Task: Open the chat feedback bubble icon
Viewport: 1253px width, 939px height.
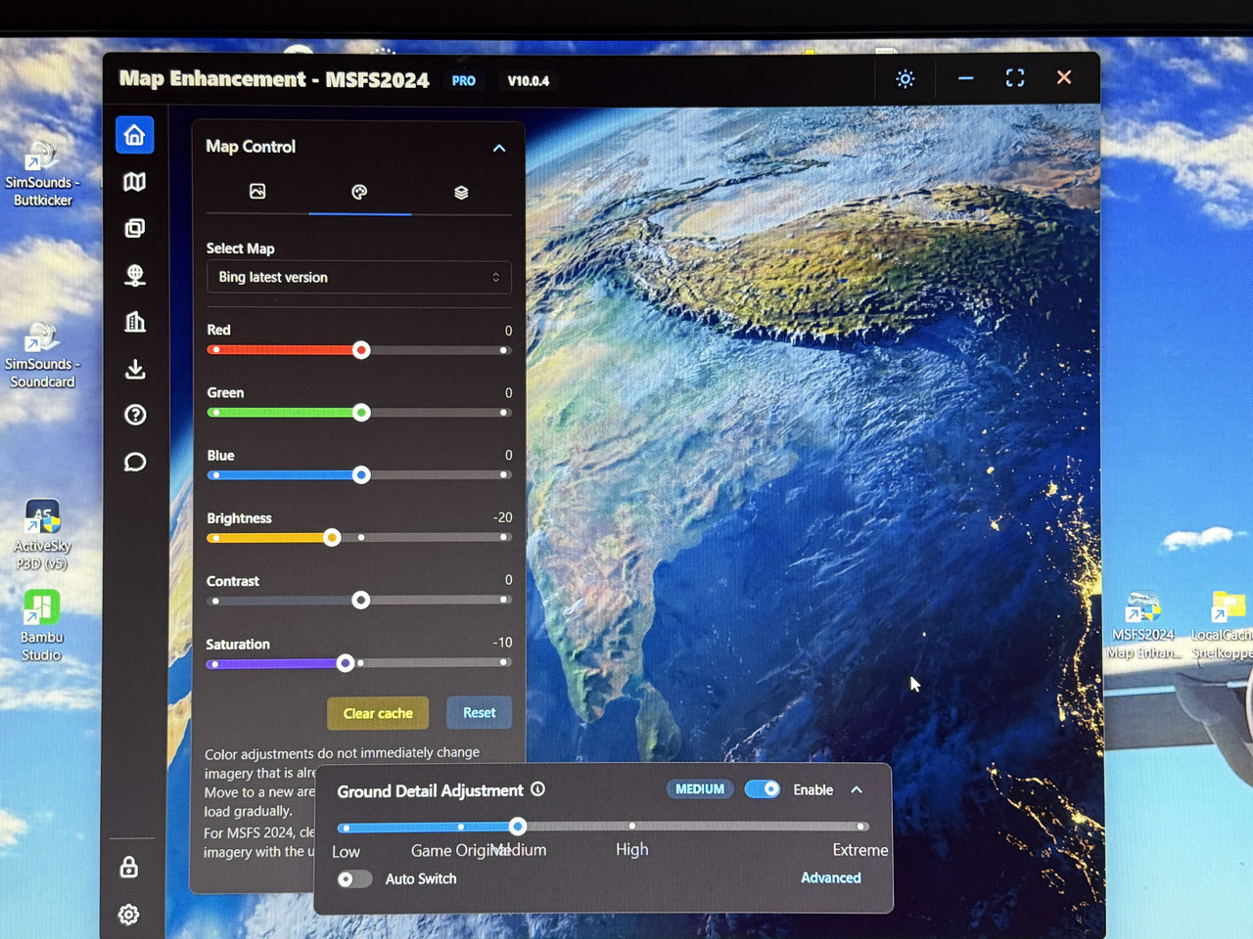Action: pyautogui.click(x=135, y=462)
